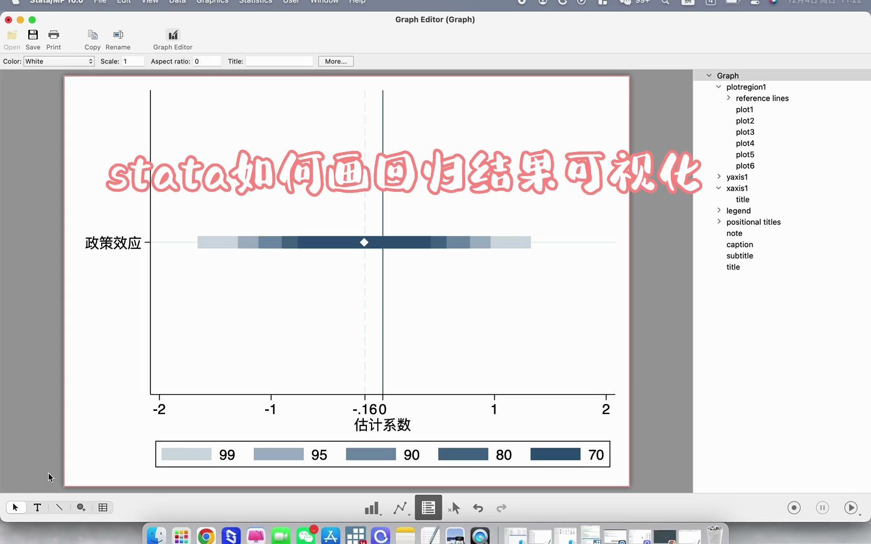Open the object browser icon

tap(428, 507)
